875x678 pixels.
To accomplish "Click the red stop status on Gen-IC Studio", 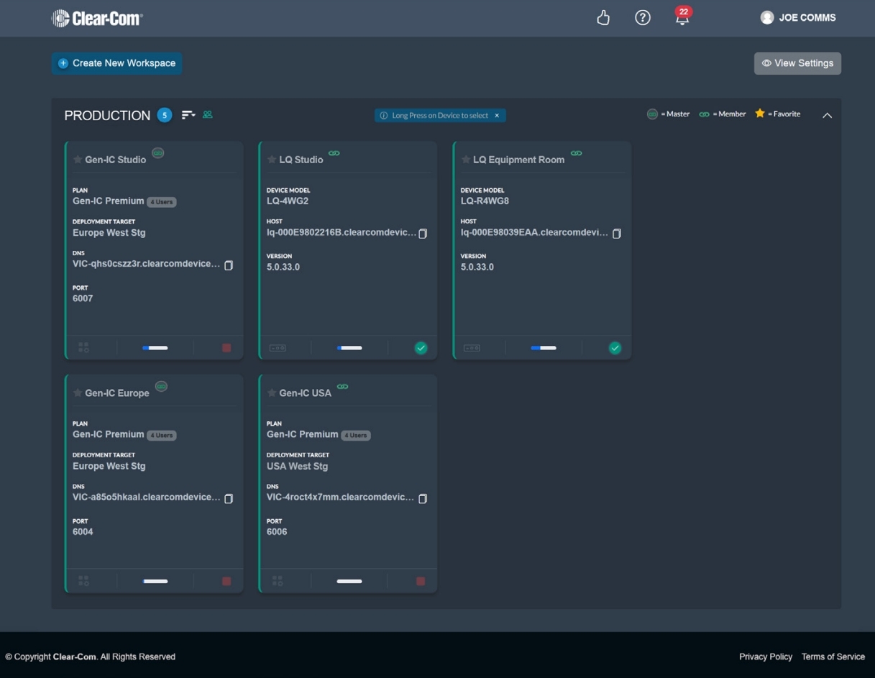I will point(226,348).
